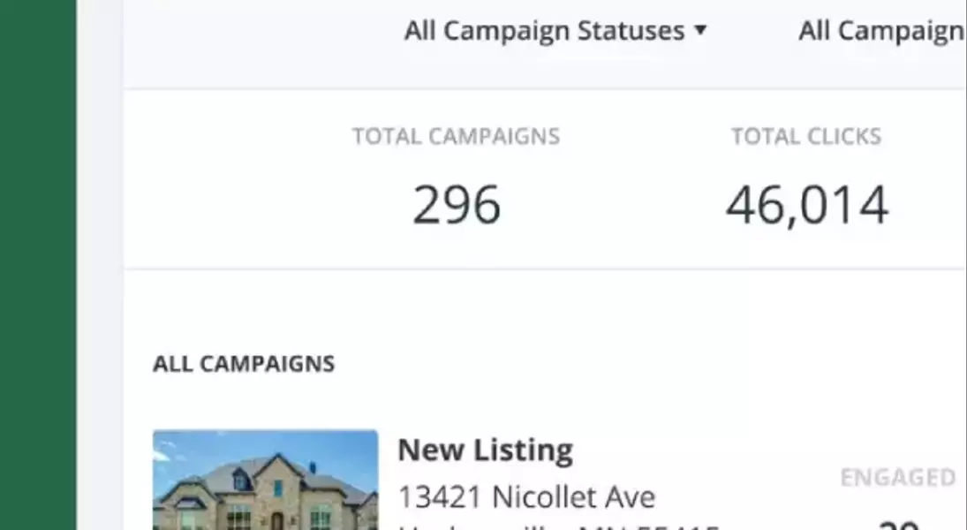Open the All Campaign Statuses dropdown

click(x=545, y=31)
